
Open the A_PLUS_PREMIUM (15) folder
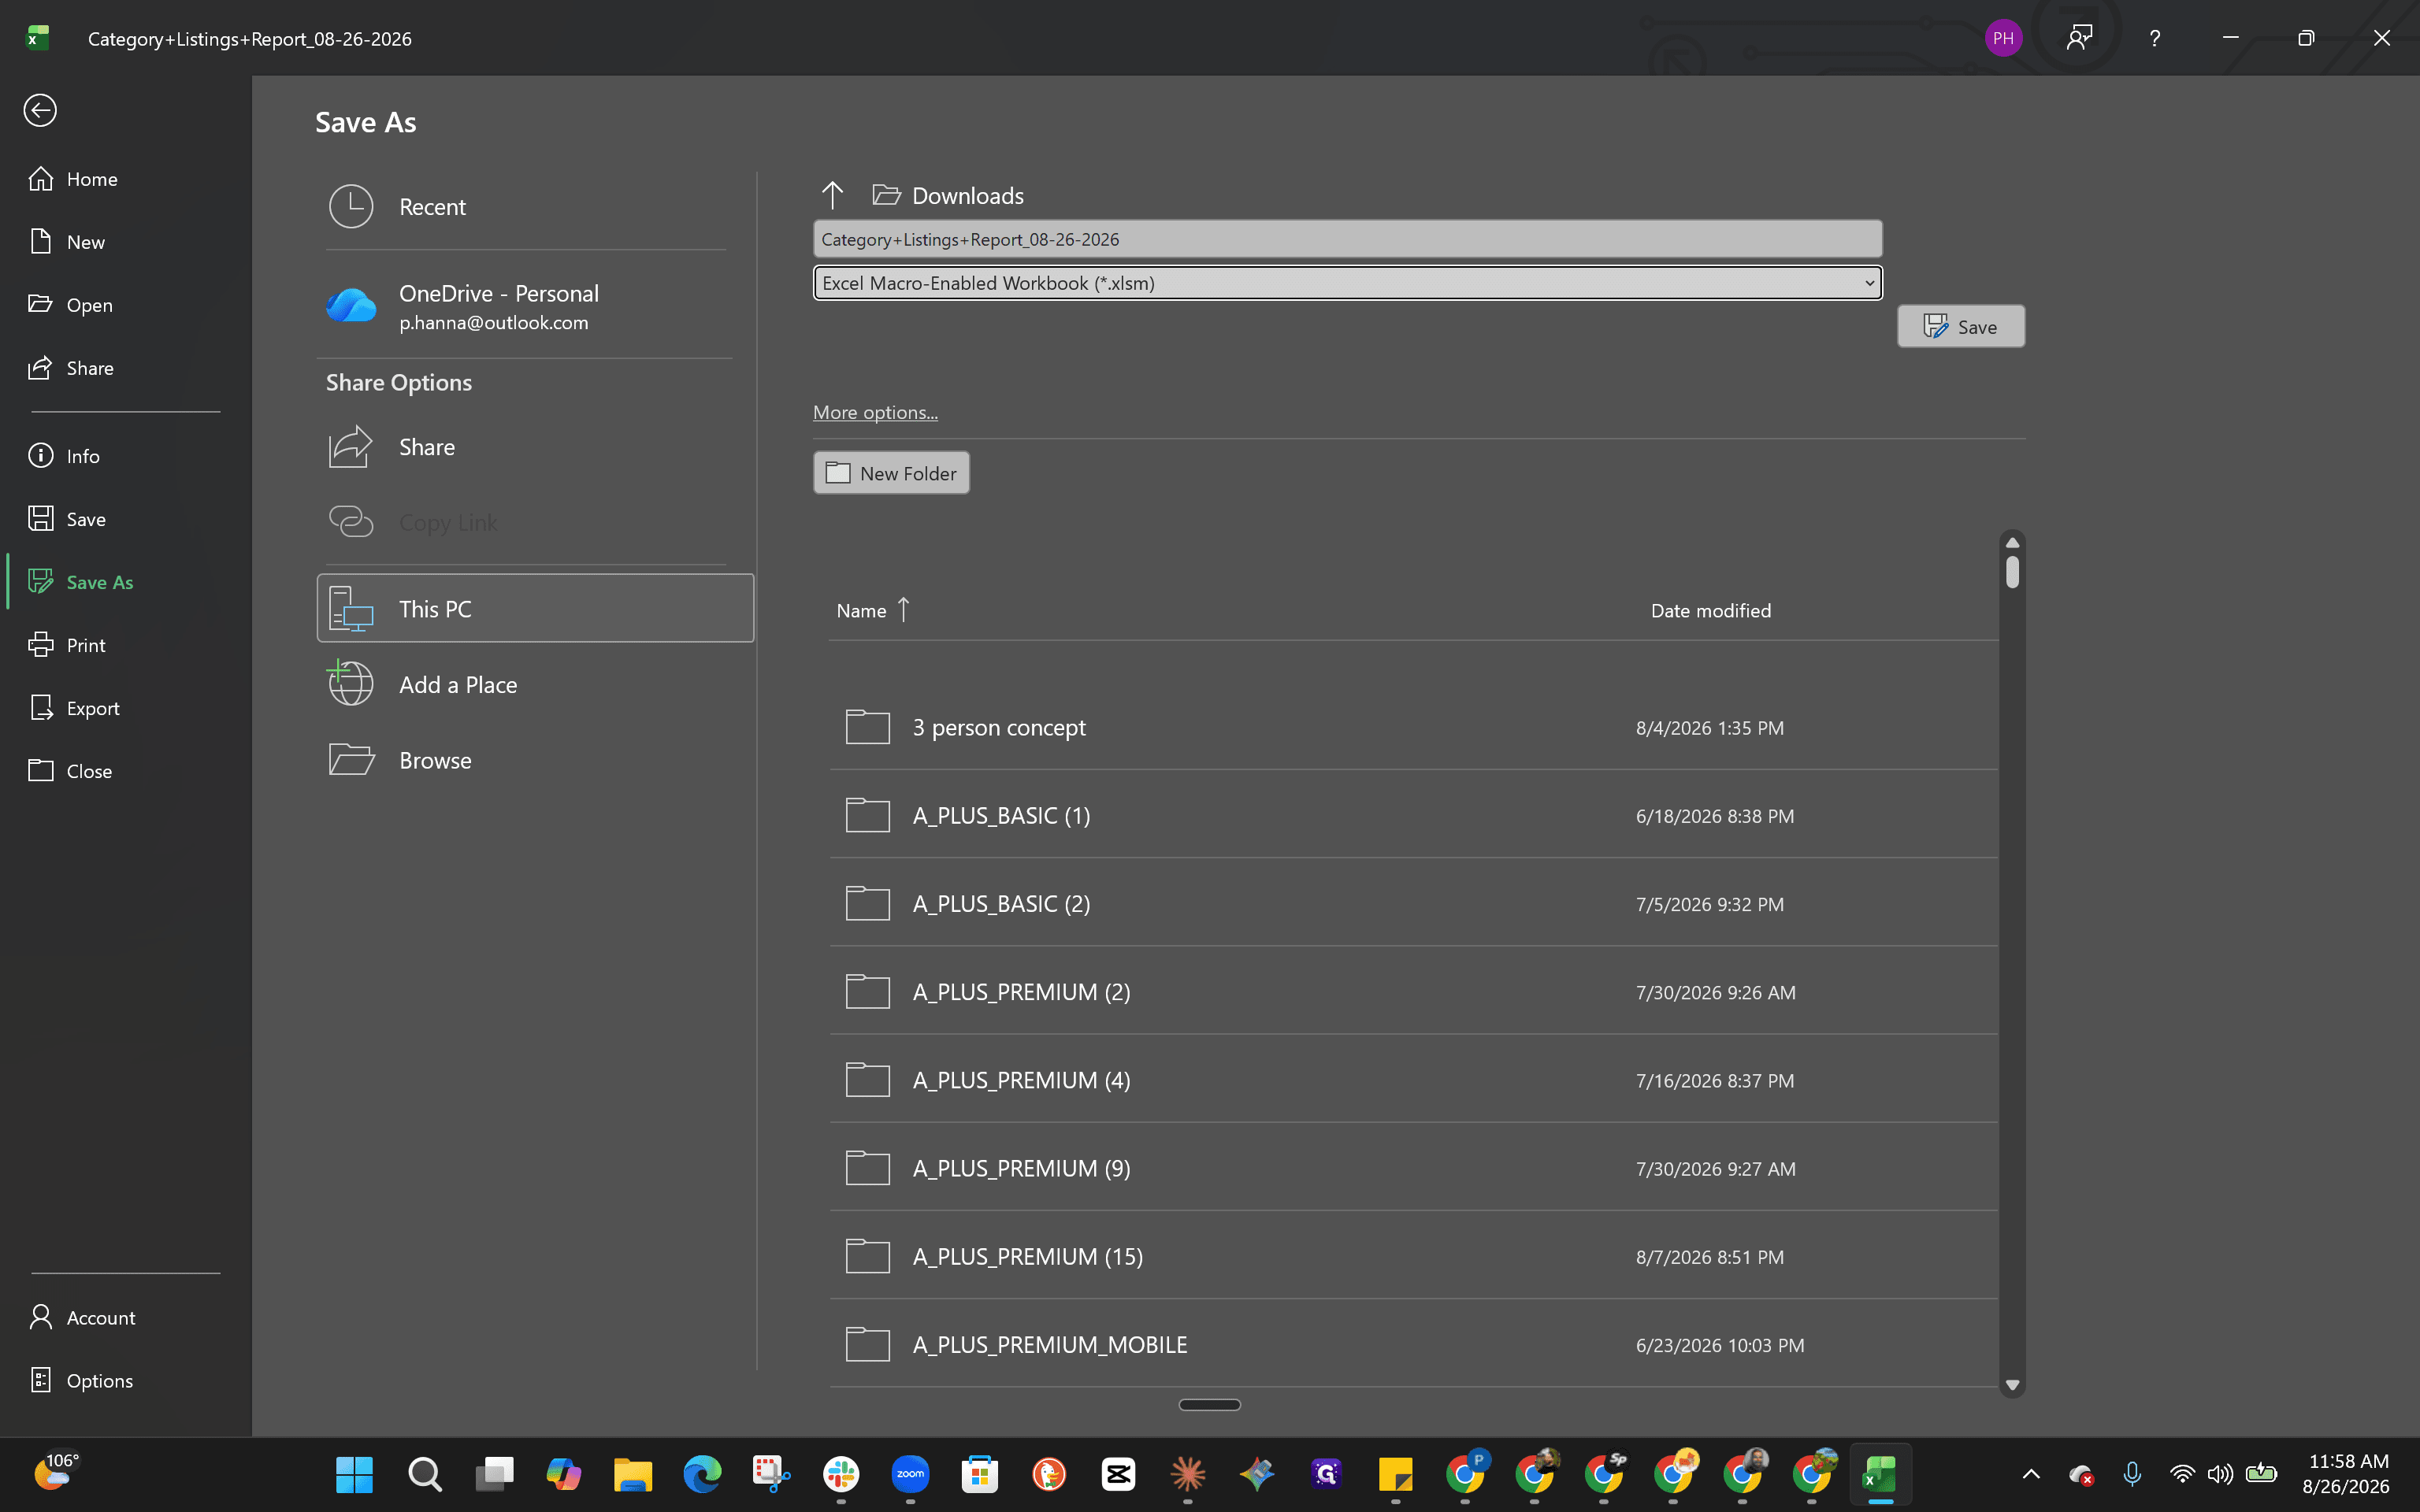click(x=1413, y=1256)
